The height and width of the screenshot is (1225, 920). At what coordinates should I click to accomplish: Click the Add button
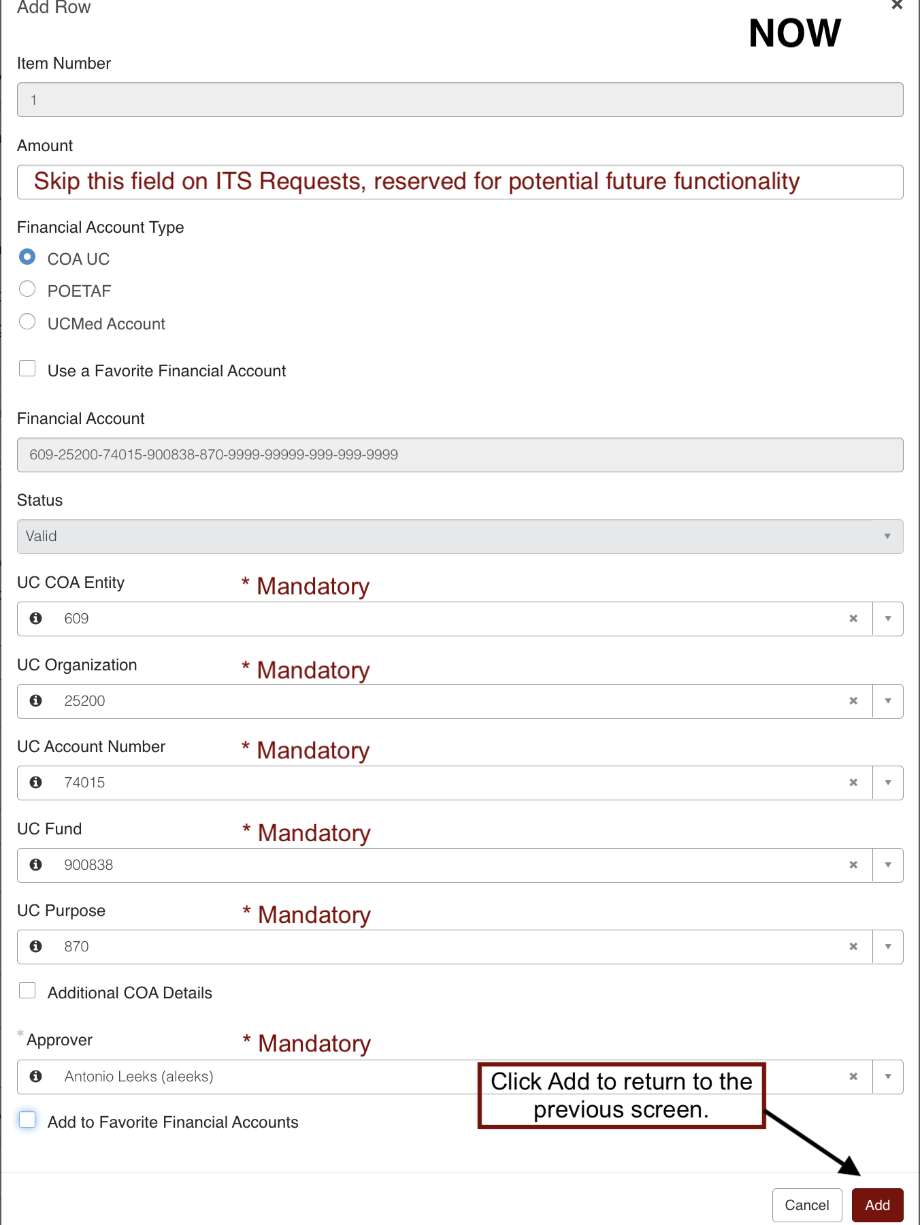click(878, 1205)
